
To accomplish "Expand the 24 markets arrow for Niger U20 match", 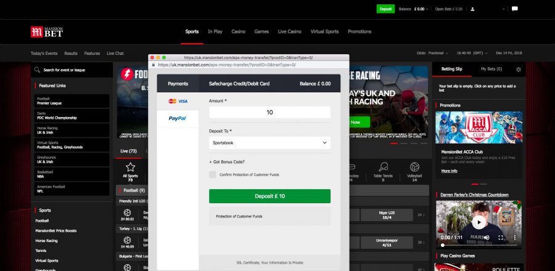I will 421,215.
